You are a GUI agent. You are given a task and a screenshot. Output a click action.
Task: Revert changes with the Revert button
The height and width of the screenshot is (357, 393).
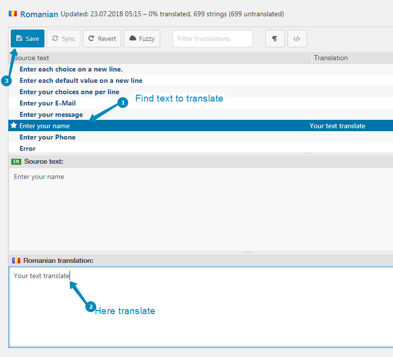point(102,38)
